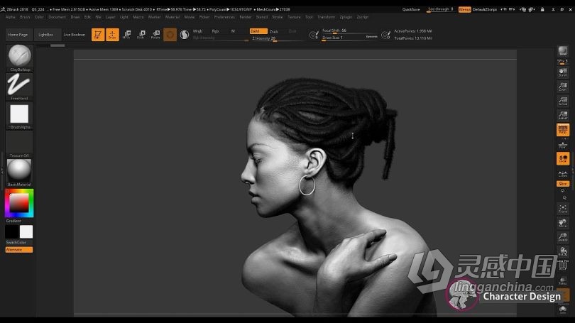575x323 pixels.
Task: Open the Render menu
Action: click(246, 17)
